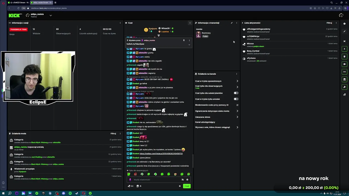The image size is (349, 196).
Task: Unpin the pinned twitch.tv message
Action: [x=184, y=40]
